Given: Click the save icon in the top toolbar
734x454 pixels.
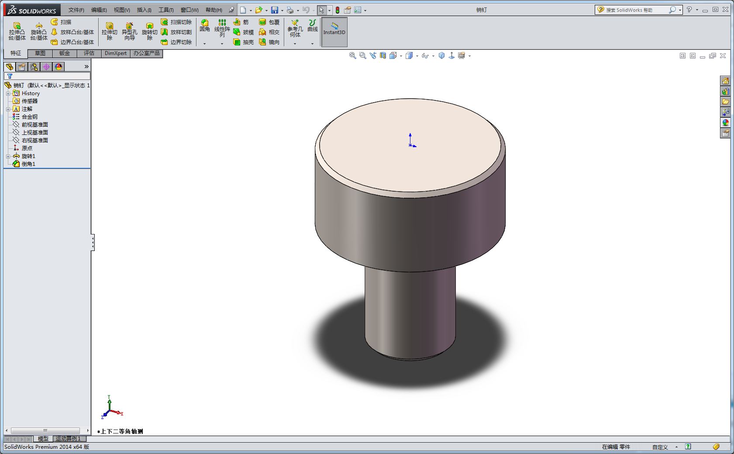Looking at the screenshot, I should (274, 10).
